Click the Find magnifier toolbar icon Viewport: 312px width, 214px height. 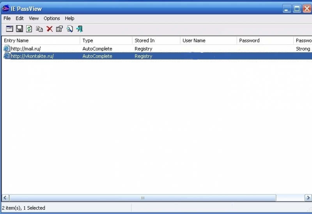tap(70, 29)
